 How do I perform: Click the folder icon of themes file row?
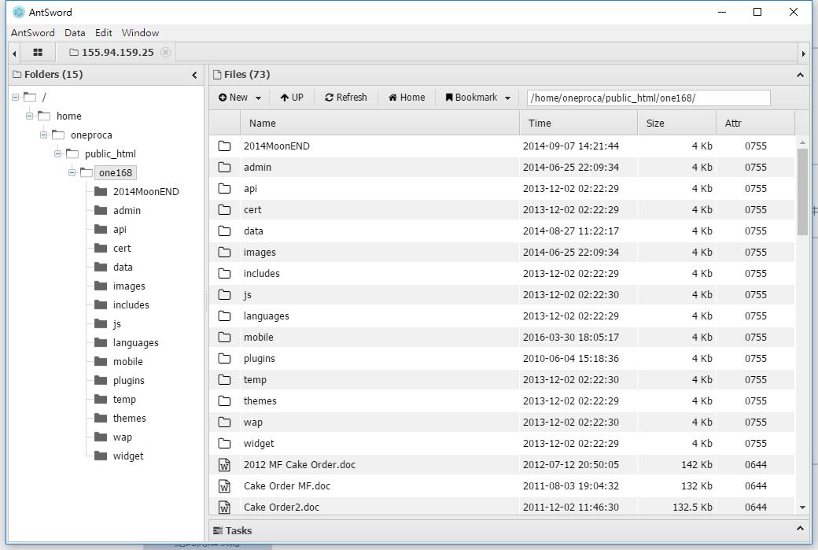224,401
